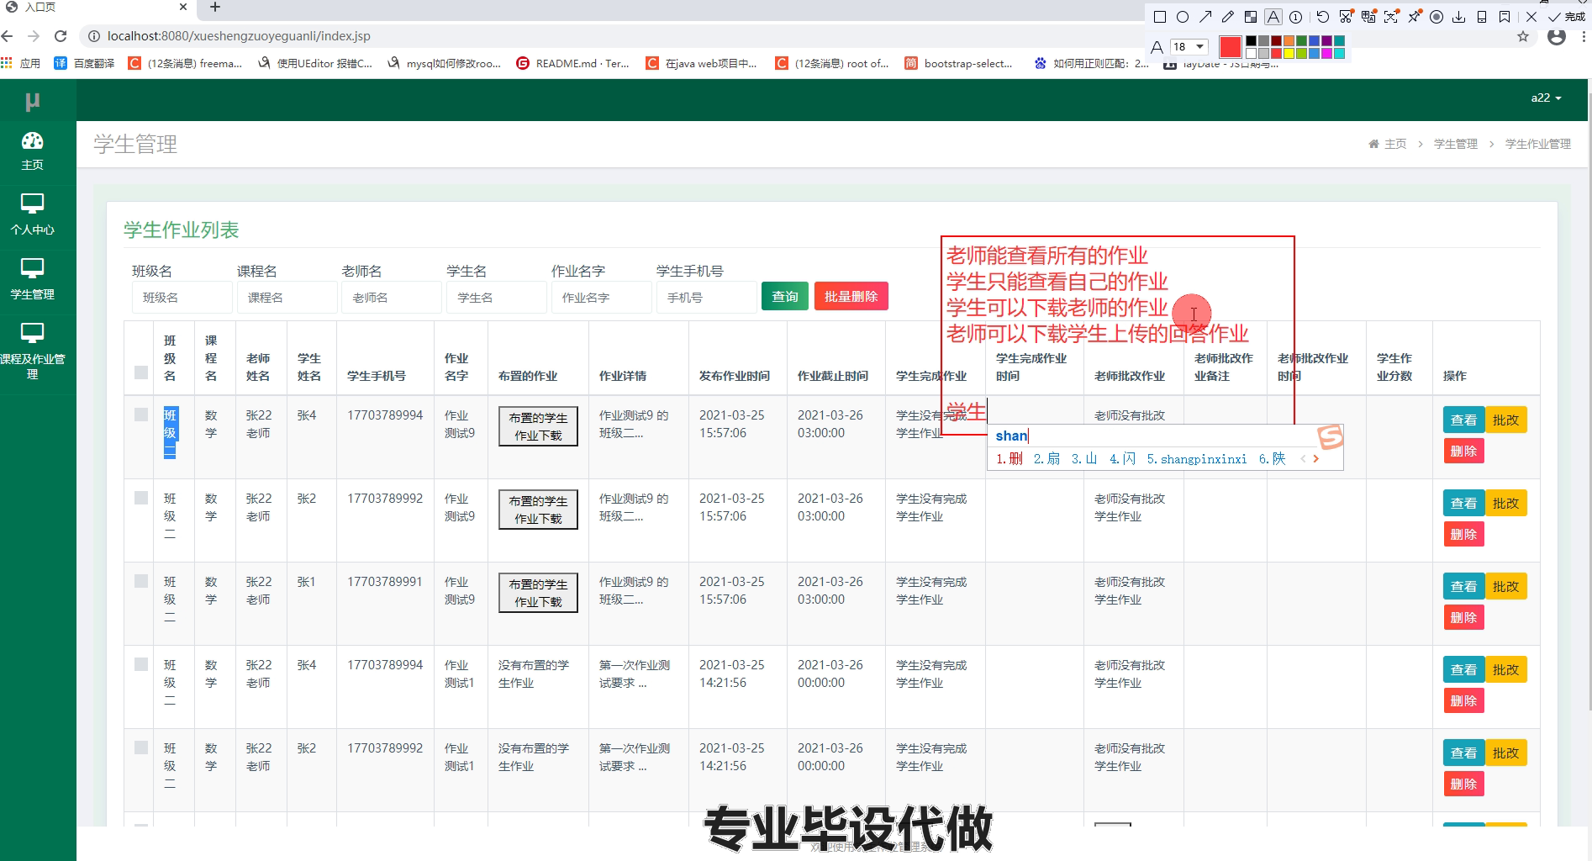The width and height of the screenshot is (1592, 861).
Task: Open the Chrome profile avatar
Action: (x=1557, y=36)
